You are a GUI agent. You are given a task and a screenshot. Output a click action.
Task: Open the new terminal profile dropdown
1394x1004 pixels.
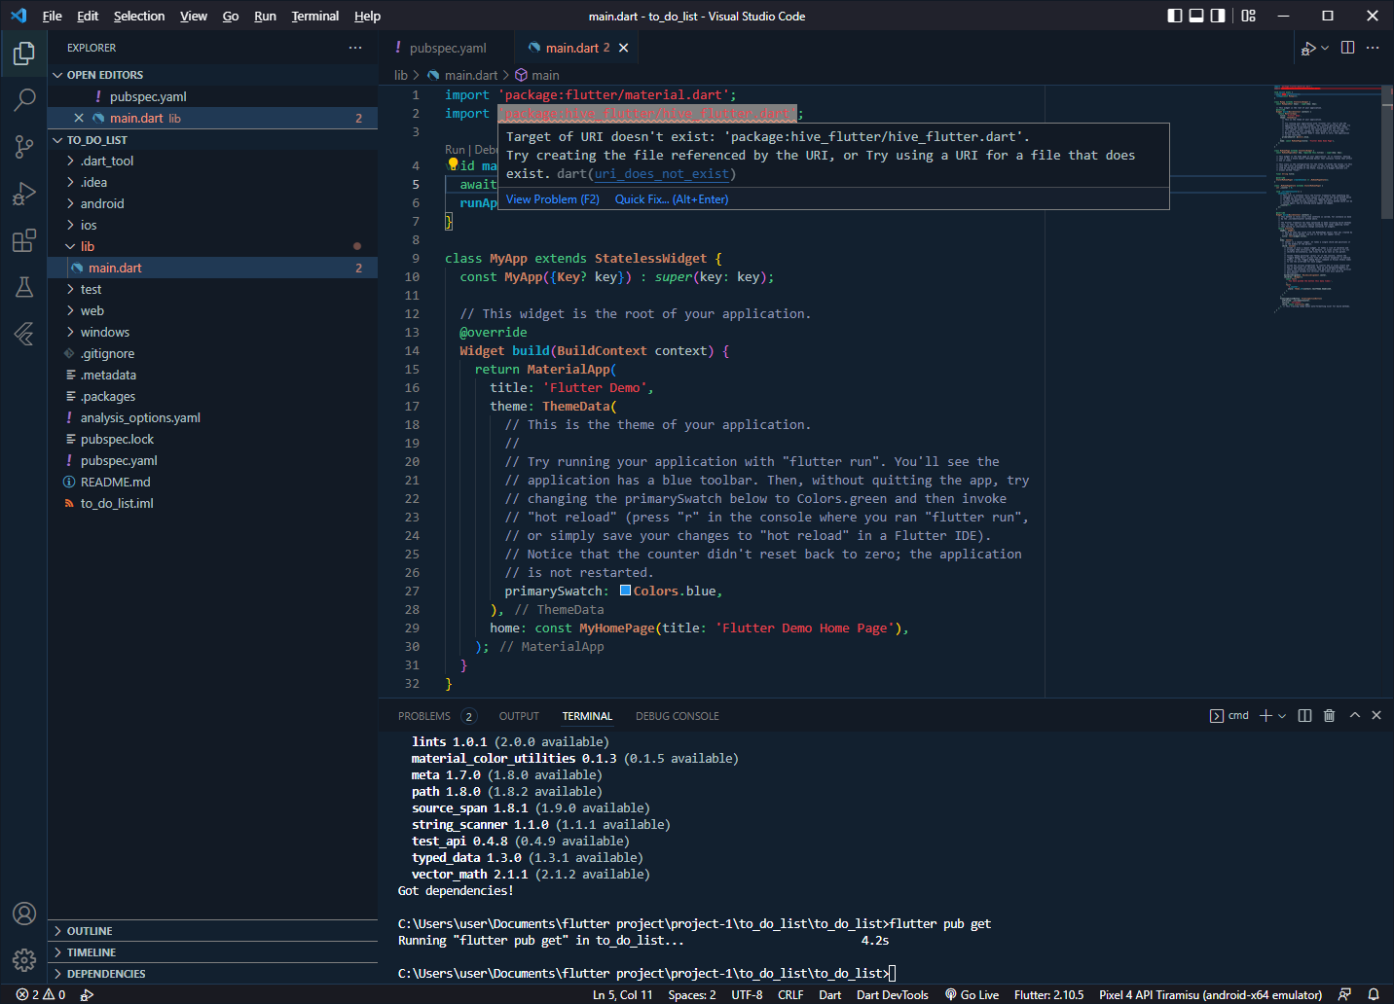(1282, 715)
